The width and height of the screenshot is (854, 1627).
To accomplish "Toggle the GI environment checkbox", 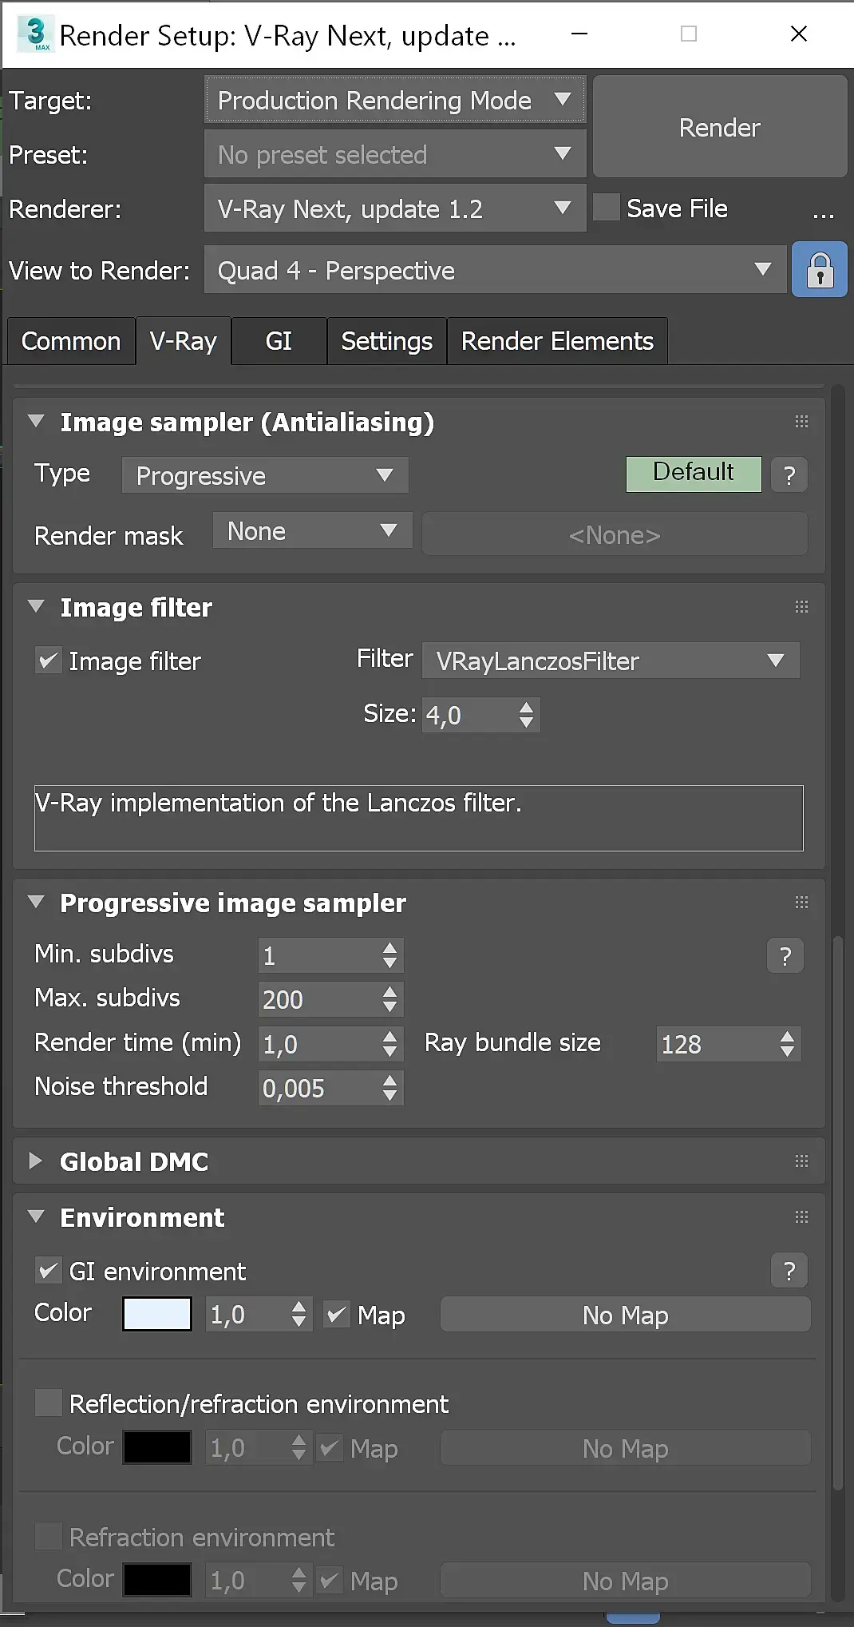I will pos(49,1271).
